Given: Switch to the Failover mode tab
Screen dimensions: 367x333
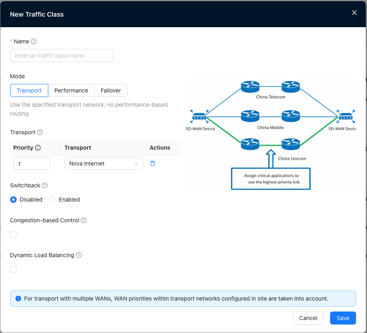Looking at the screenshot, I should pos(111,90).
